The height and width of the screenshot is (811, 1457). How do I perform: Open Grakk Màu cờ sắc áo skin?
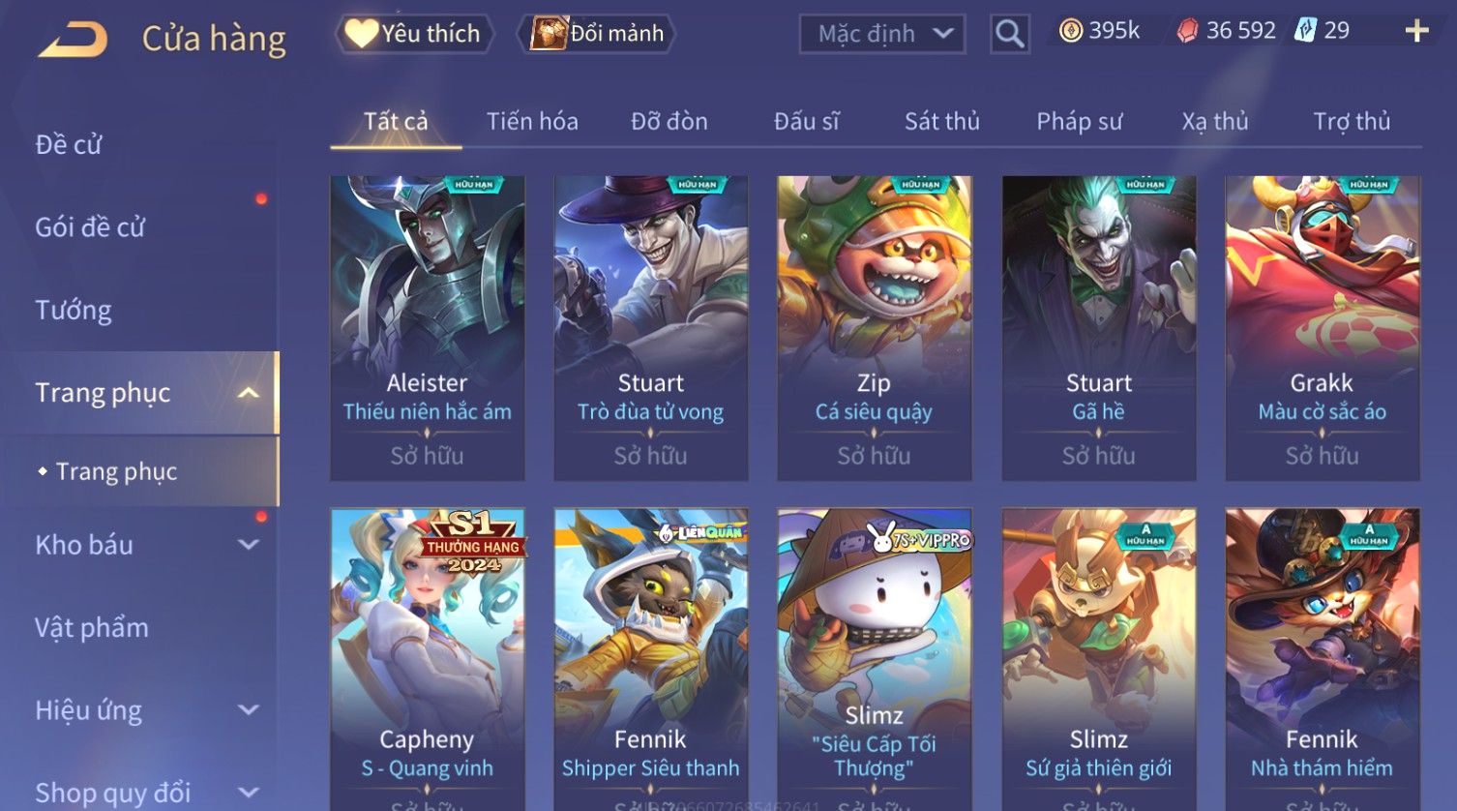coord(1323,328)
